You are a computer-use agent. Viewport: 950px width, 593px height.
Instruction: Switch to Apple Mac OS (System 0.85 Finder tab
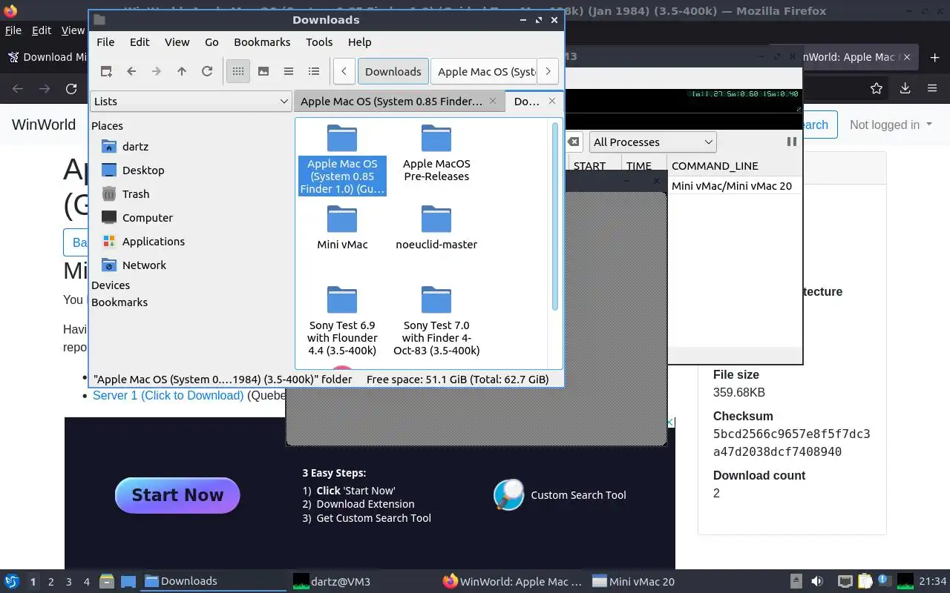coord(391,102)
